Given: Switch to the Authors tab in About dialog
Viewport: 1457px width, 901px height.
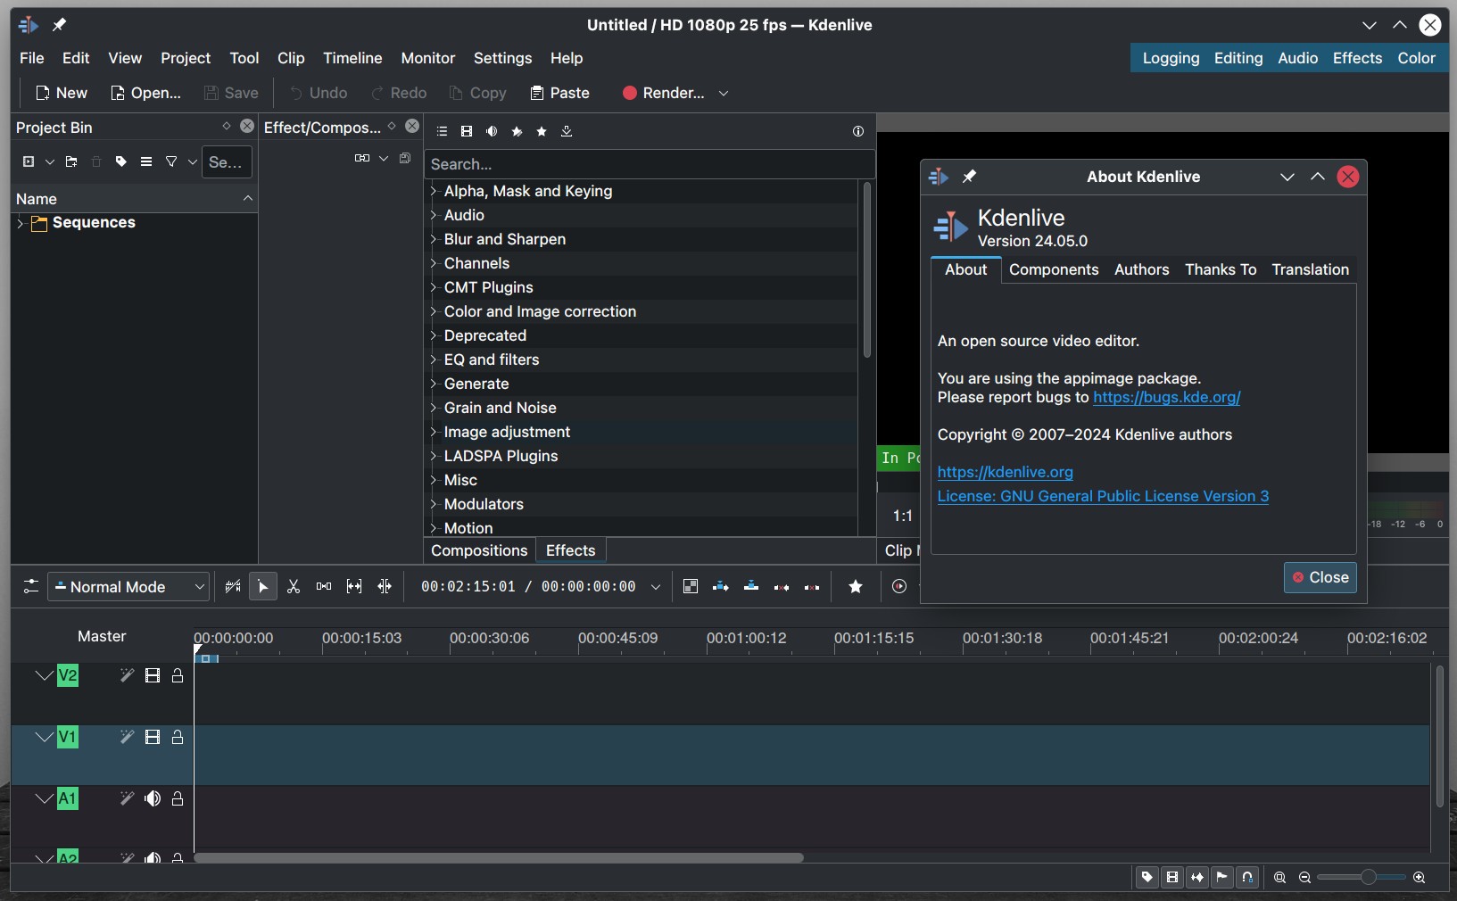Looking at the screenshot, I should [x=1141, y=269].
